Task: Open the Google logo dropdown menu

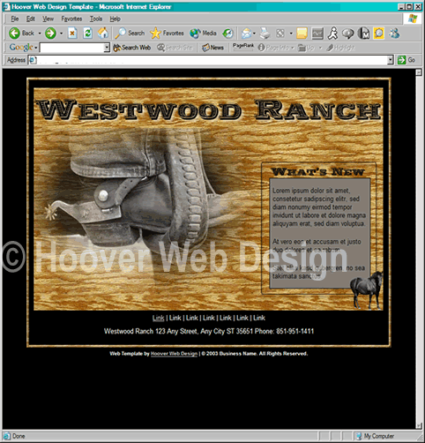Action: 36,48
